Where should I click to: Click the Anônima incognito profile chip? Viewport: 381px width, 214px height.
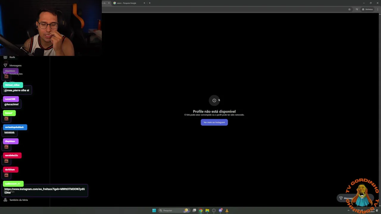(367, 9)
